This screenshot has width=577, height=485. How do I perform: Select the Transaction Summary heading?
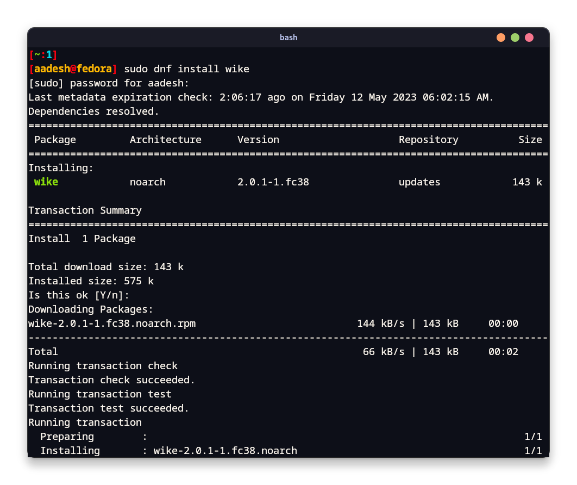84,210
